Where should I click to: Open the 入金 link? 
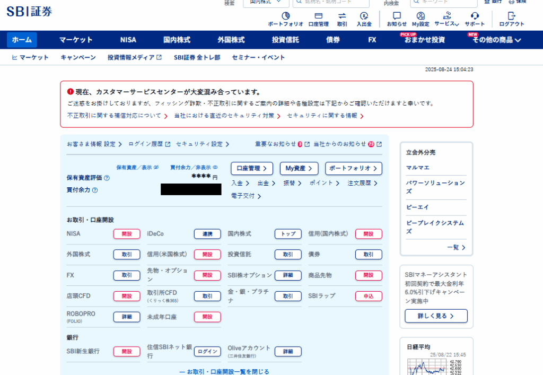pyautogui.click(x=240, y=183)
